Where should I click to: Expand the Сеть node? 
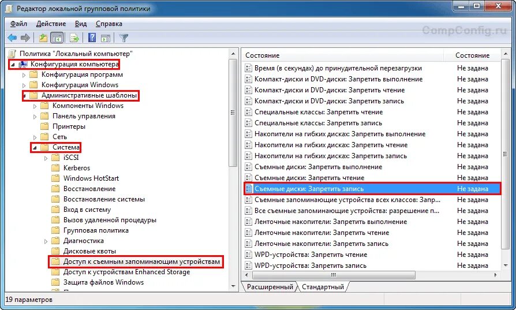click(x=35, y=137)
